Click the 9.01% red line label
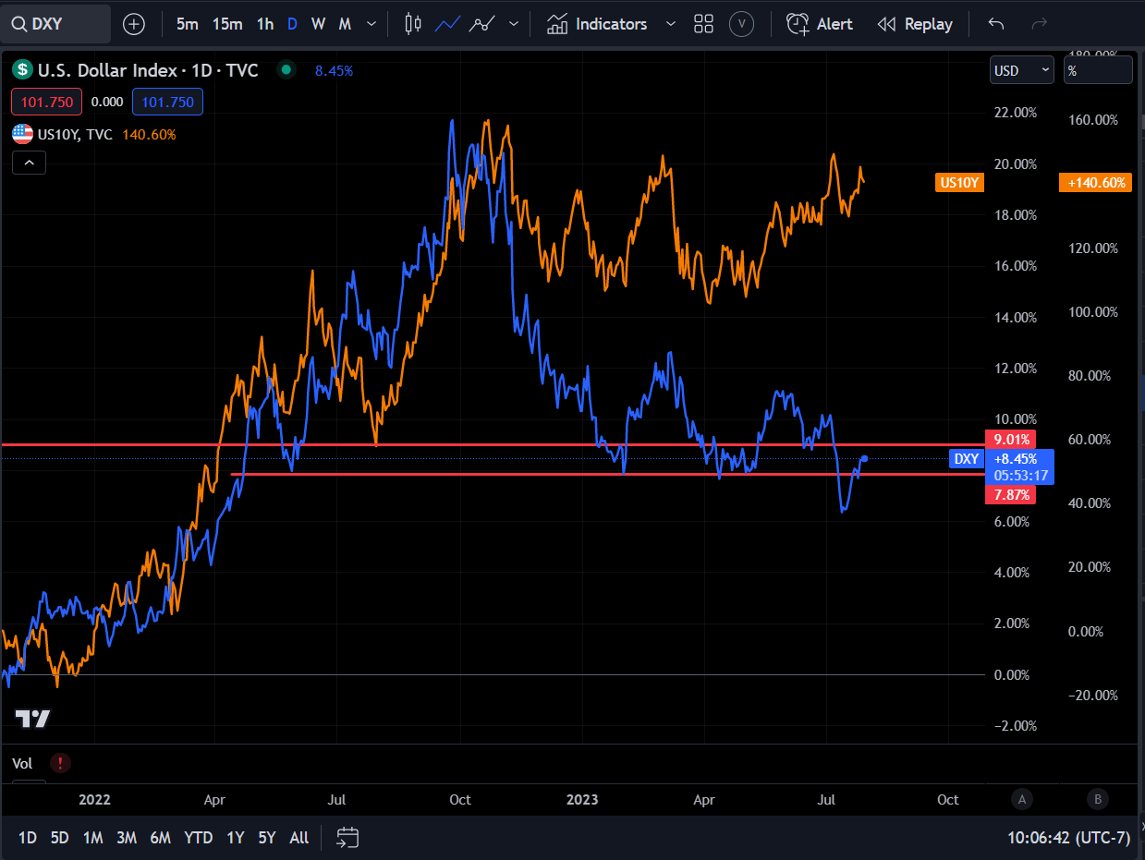 1010,439
